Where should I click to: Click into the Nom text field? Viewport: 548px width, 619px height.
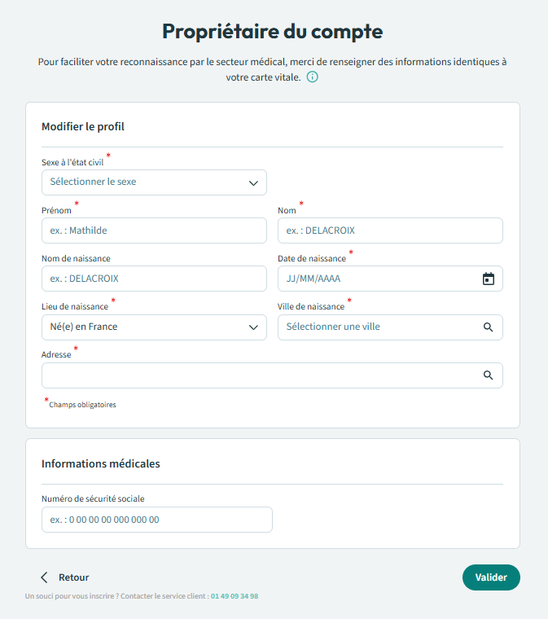pos(390,230)
